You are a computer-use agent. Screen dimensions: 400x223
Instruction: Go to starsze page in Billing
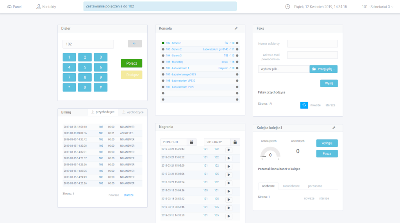(129, 195)
